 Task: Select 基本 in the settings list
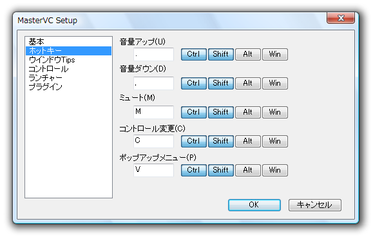[68, 42]
